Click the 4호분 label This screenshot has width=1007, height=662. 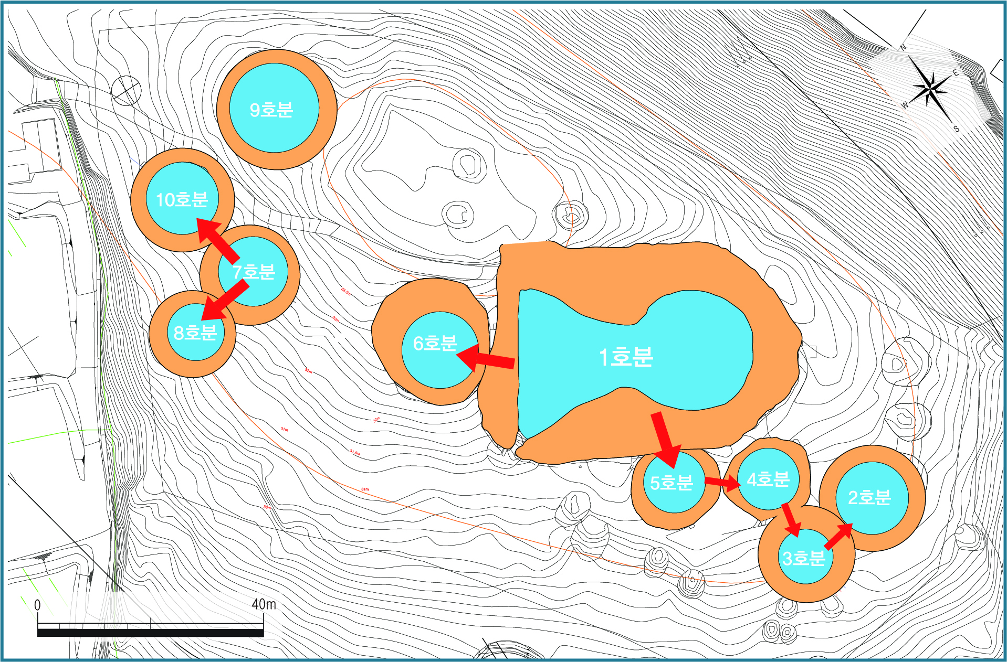coord(768,479)
